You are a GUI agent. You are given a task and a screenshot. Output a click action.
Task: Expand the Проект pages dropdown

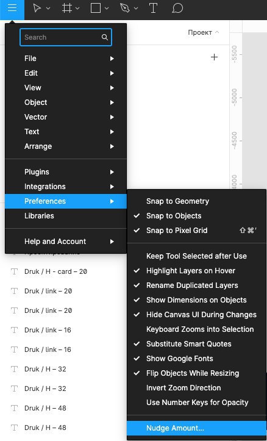tap(204, 32)
